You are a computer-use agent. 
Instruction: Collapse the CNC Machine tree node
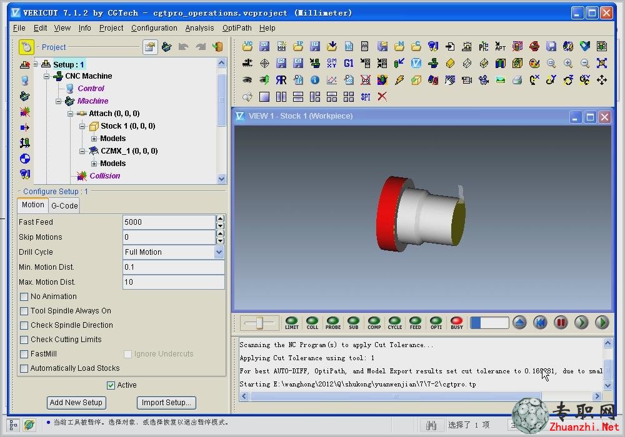pos(47,76)
